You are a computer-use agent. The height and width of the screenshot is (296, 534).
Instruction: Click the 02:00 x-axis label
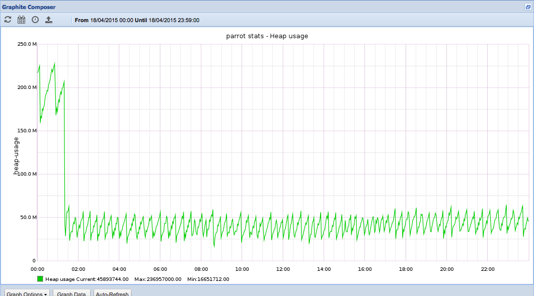click(x=79, y=269)
